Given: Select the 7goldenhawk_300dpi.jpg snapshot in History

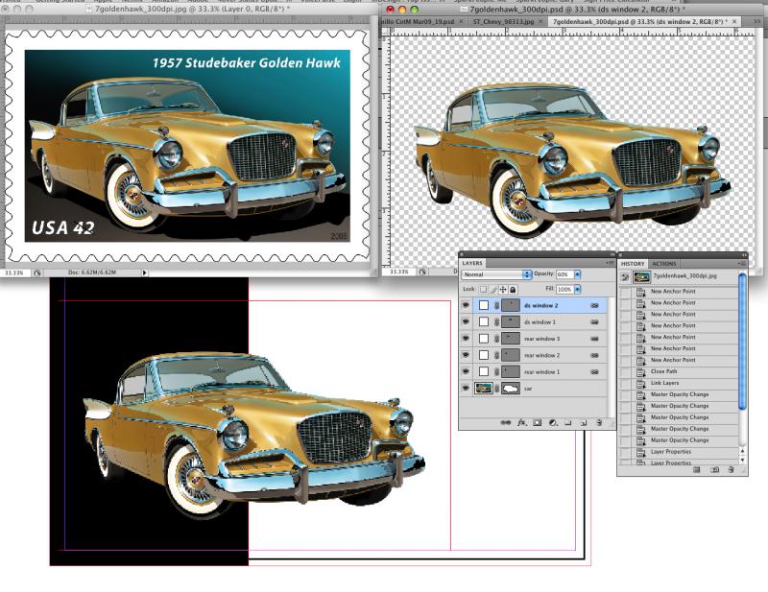Looking at the screenshot, I should coord(684,276).
